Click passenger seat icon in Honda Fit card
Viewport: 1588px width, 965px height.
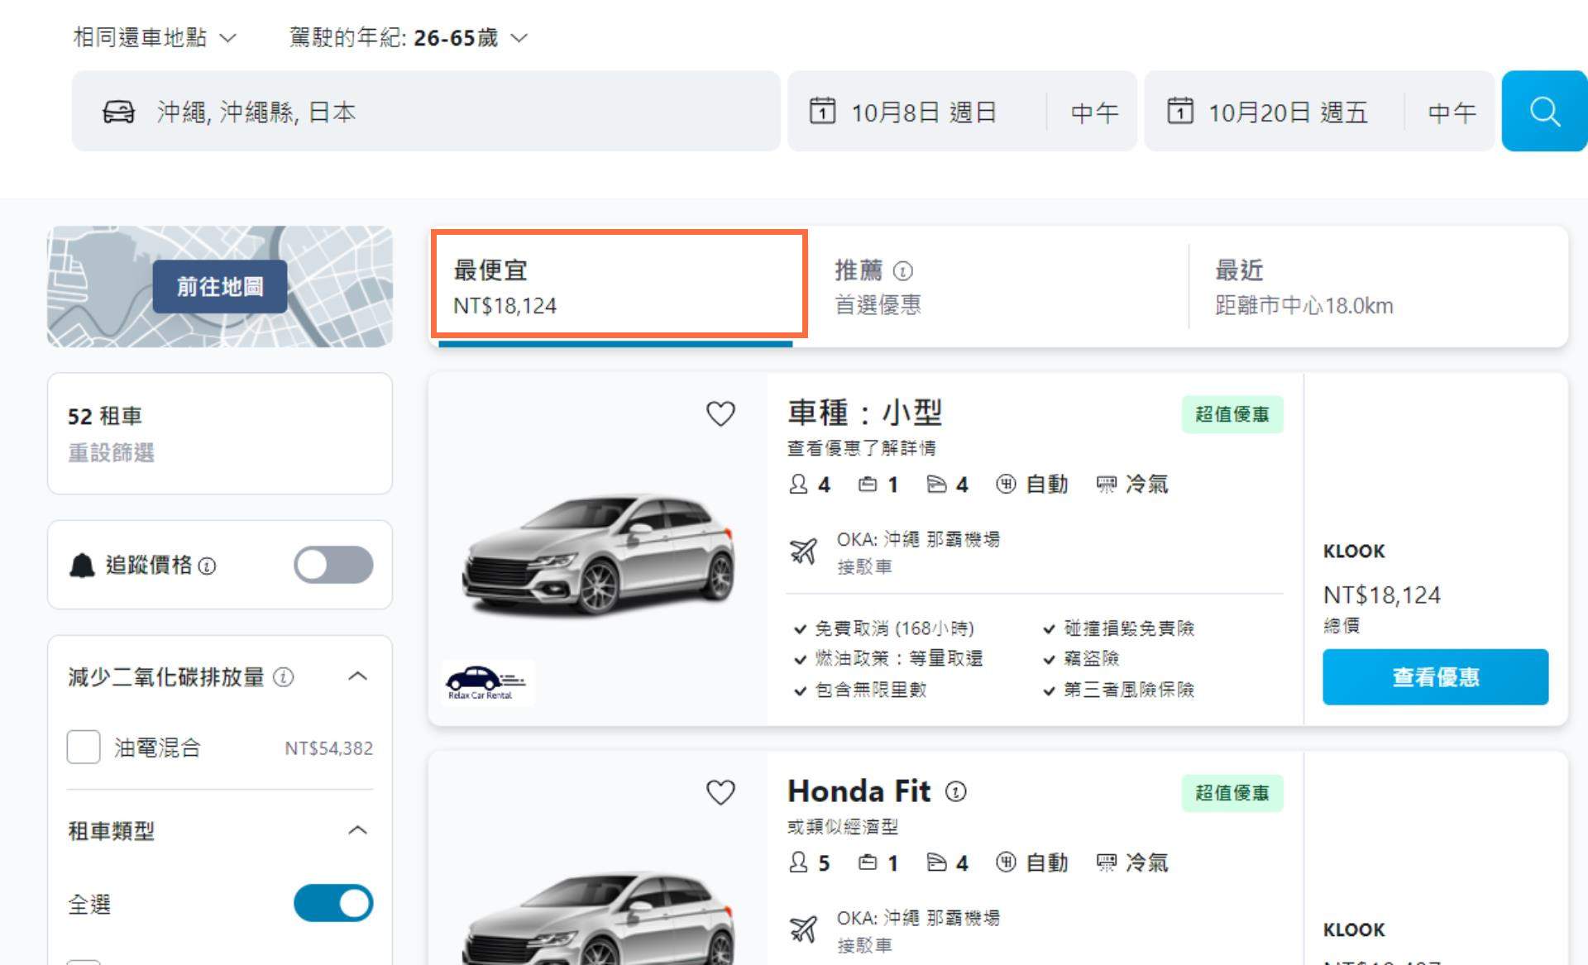[798, 862]
